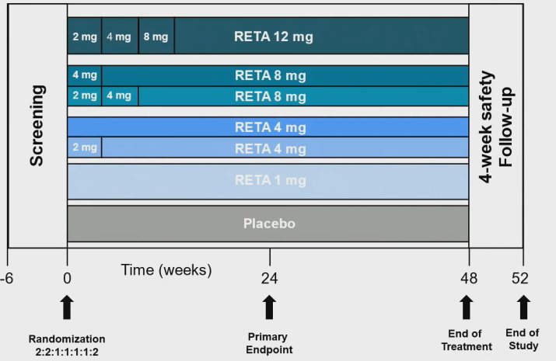
Task: Click the arrow above Randomization
Action: coord(67,307)
